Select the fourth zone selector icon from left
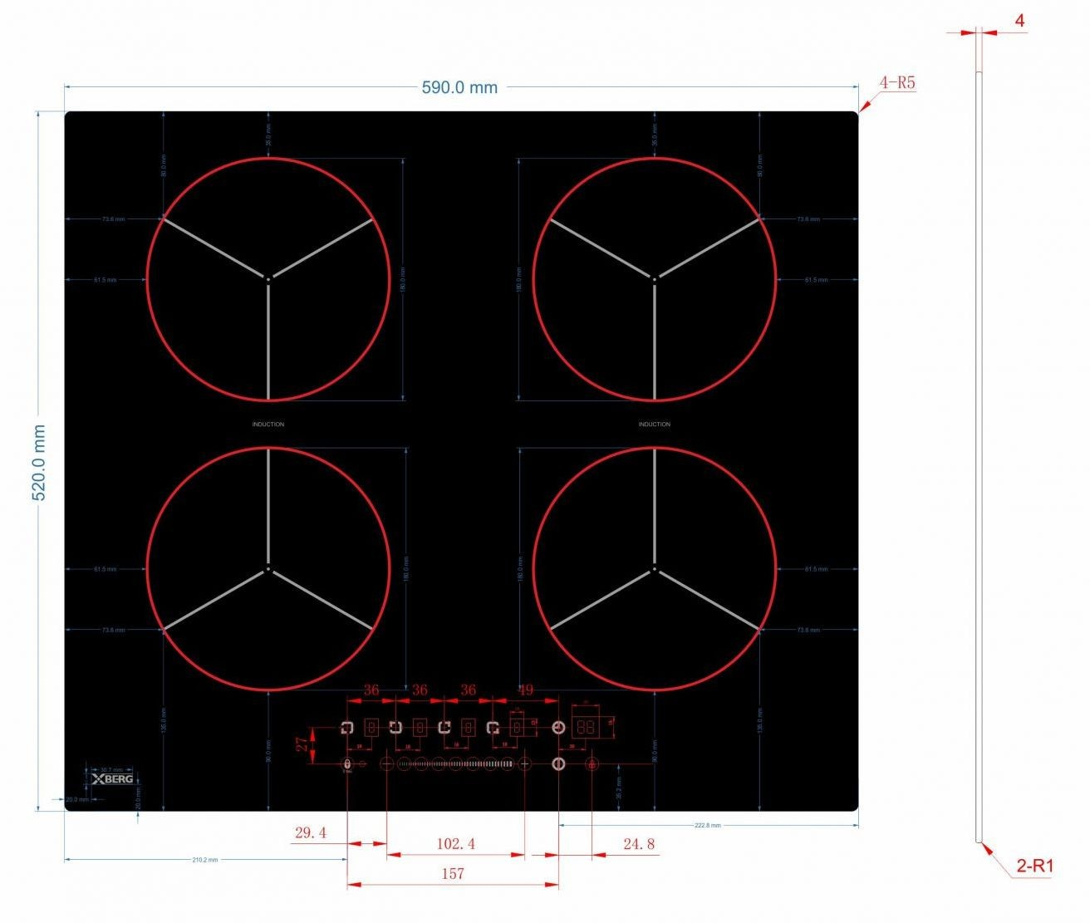This screenshot has width=1090, height=923. click(493, 728)
